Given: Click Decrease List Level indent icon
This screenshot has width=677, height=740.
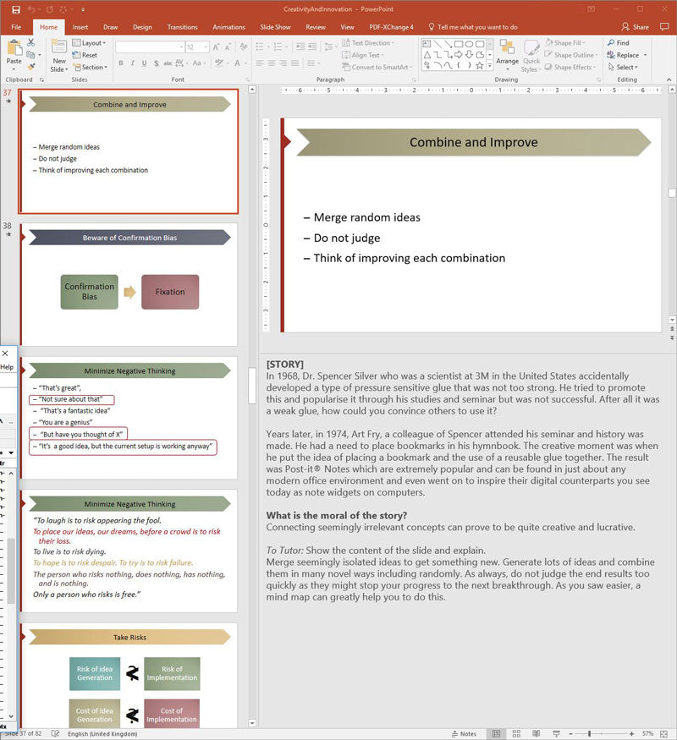Looking at the screenshot, I should coord(300,47).
